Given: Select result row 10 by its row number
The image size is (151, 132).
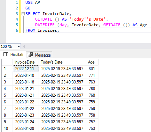Looking at the screenshot, I should point(7,129).
